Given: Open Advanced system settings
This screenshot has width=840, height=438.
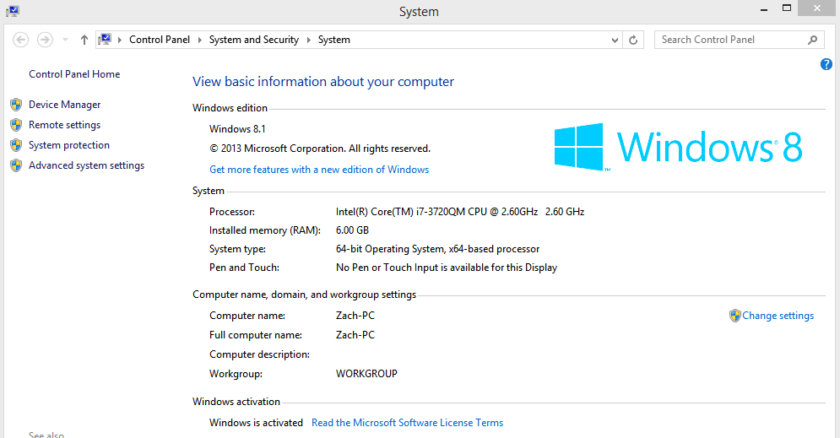Looking at the screenshot, I should [x=86, y=165].
